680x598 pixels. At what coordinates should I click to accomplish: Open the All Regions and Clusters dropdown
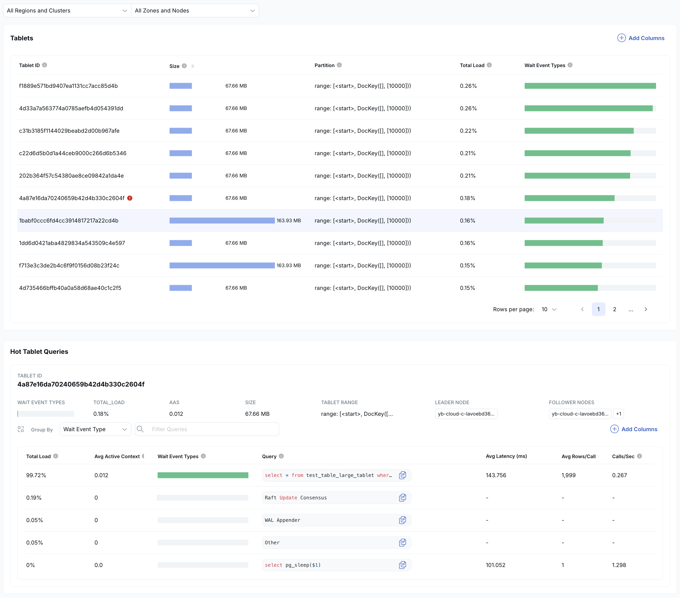67,11
